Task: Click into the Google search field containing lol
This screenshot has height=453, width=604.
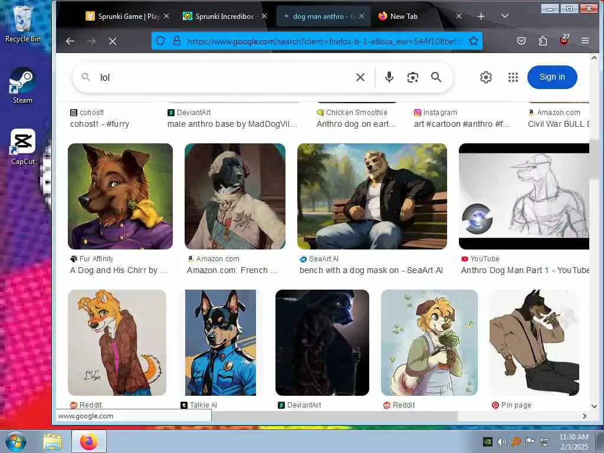Action: coord(224,77)
